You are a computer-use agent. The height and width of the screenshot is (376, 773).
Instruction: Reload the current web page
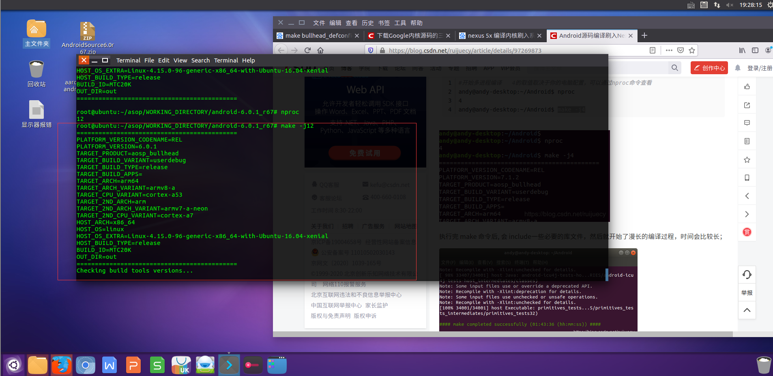pos(307,50)
